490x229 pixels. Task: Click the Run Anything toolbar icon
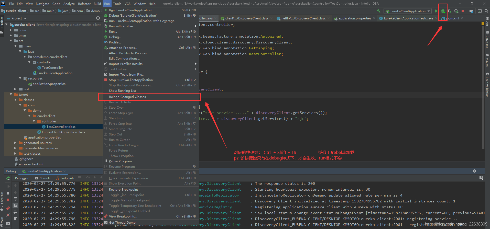480,11
